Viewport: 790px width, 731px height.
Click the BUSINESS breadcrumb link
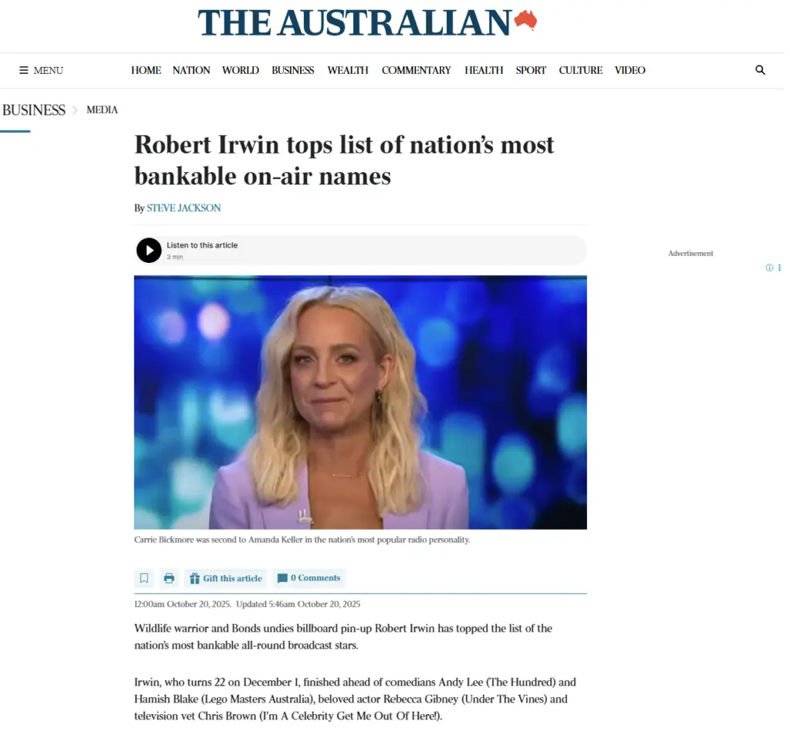[x=34, y=111]
